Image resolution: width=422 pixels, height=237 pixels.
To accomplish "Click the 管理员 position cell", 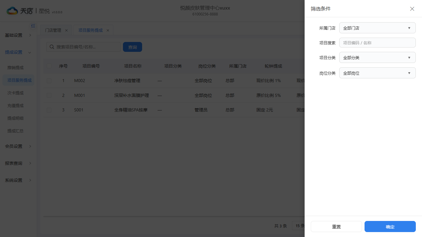I will (201, 110).
